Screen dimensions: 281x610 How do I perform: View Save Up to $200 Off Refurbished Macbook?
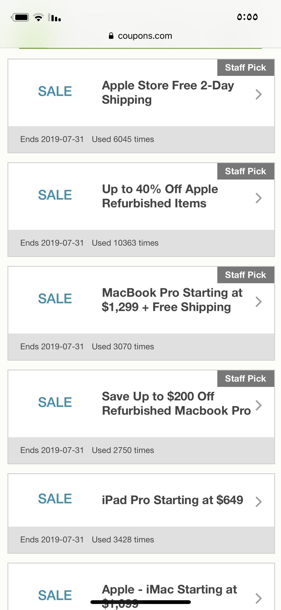(x=176, y=403)
